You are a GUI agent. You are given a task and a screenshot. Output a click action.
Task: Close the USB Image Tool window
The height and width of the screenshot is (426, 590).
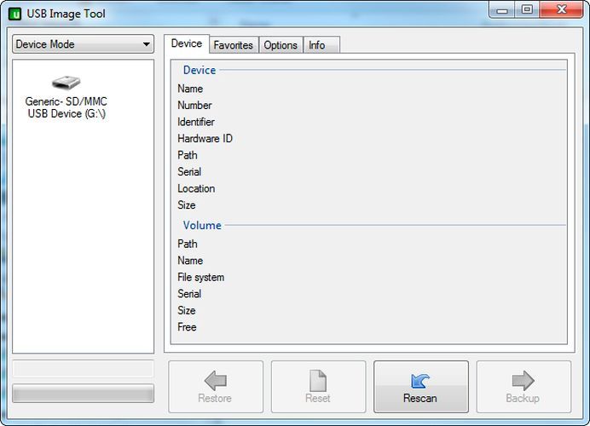(x=562, y=9)
